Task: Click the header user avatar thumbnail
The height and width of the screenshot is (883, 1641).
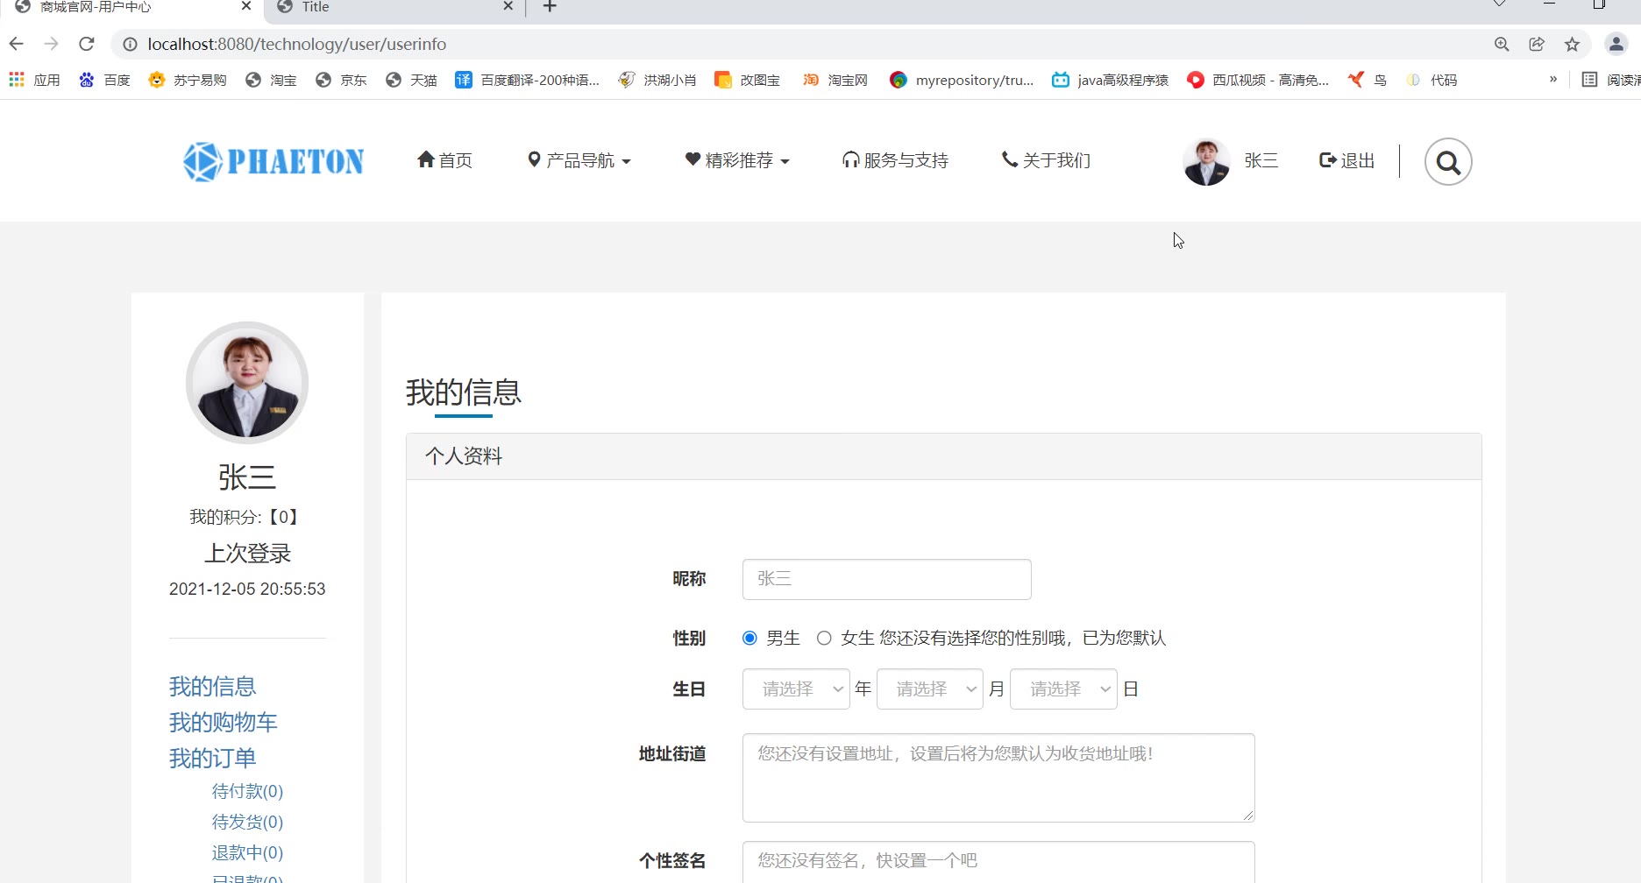Action: 1206,162
